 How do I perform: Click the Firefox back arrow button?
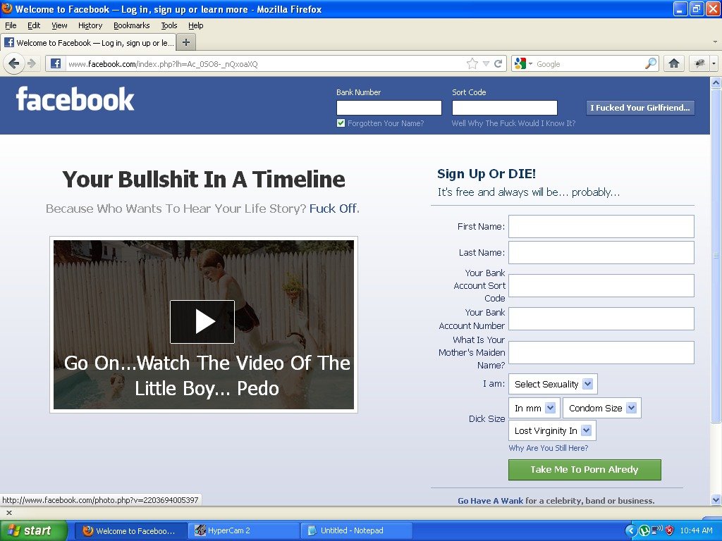click(x=14, y=63)
